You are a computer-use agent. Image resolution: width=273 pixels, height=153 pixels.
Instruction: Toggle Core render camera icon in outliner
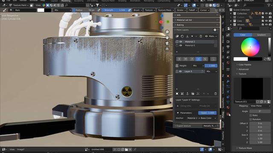(270, 21)
